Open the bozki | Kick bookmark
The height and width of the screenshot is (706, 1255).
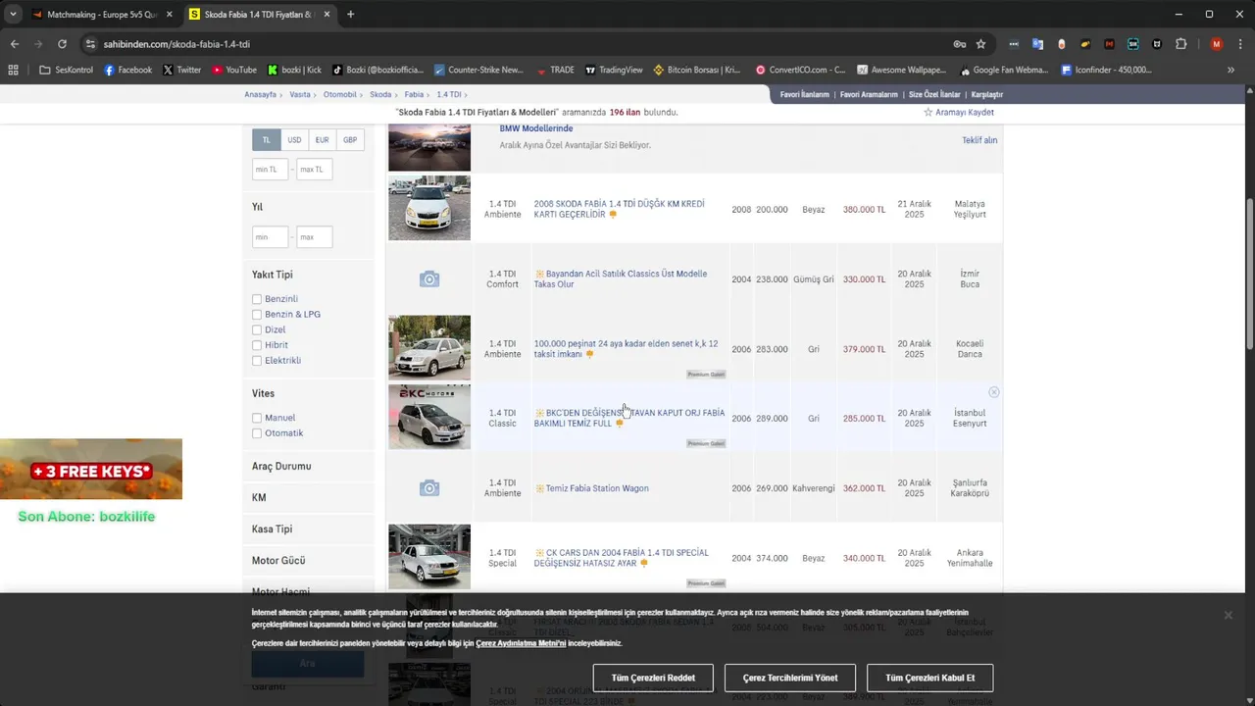294,70
